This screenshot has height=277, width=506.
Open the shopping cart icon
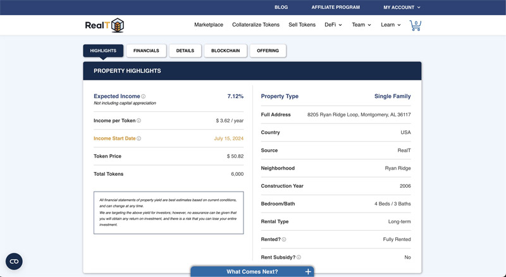(416, 25)
